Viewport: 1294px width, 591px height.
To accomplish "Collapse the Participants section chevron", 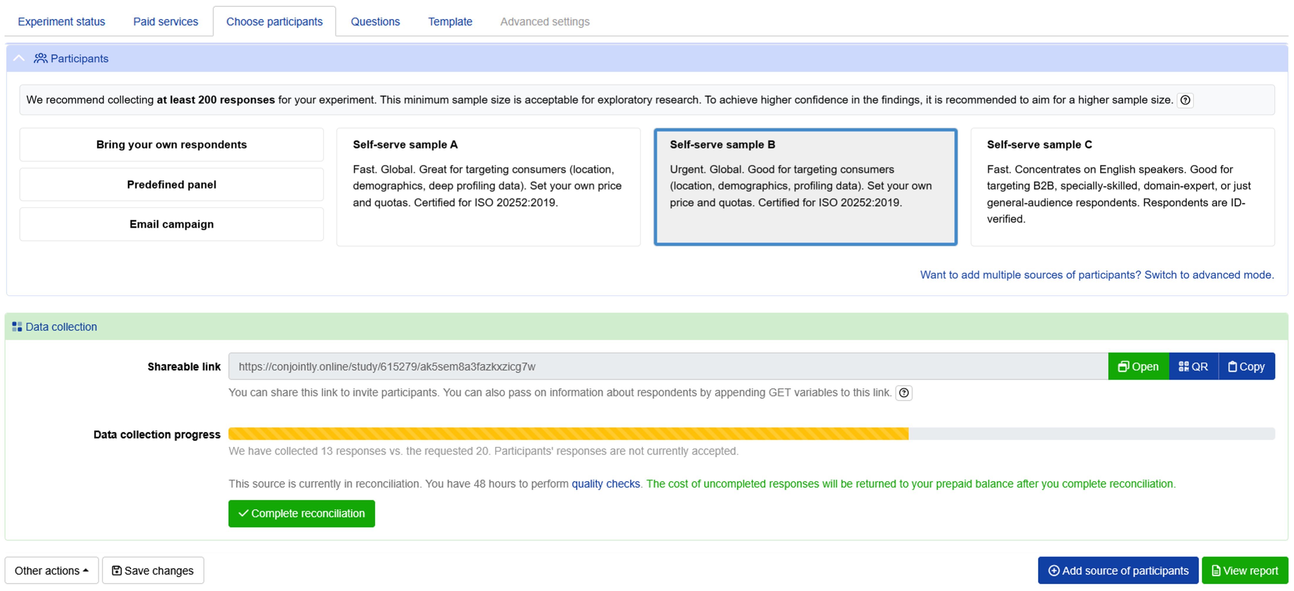I will pos(19,58).
